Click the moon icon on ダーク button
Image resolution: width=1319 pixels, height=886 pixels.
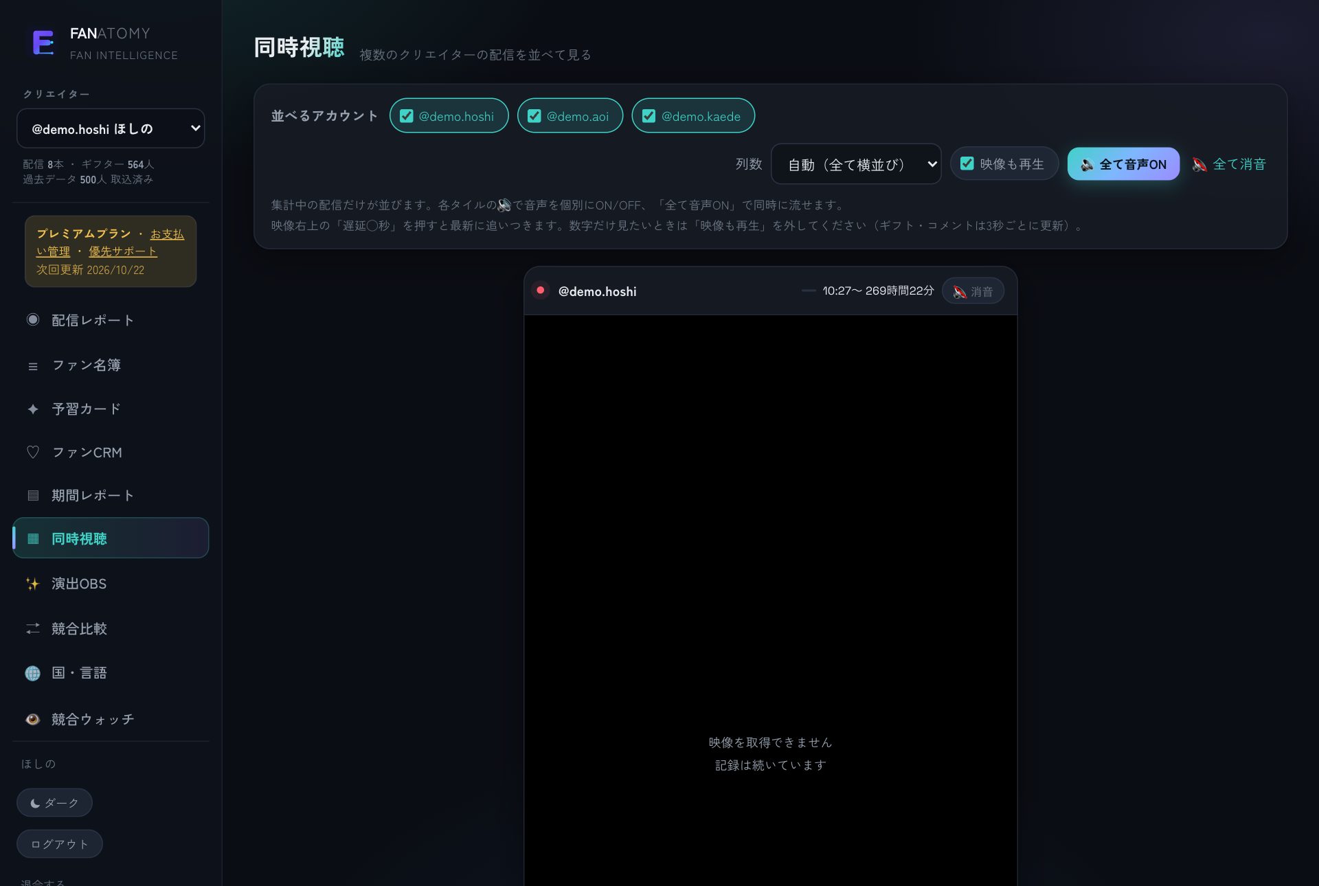click(35, 804)
